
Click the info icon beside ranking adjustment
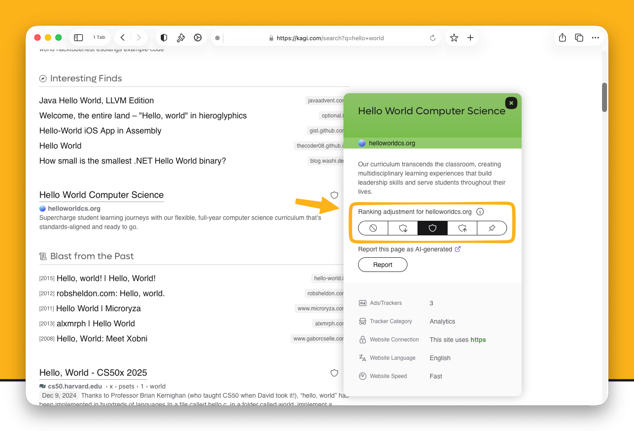point(480,212)
